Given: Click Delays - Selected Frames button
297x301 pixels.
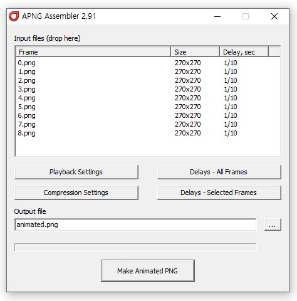Looking at the screenshot, I should pos(219,193).
